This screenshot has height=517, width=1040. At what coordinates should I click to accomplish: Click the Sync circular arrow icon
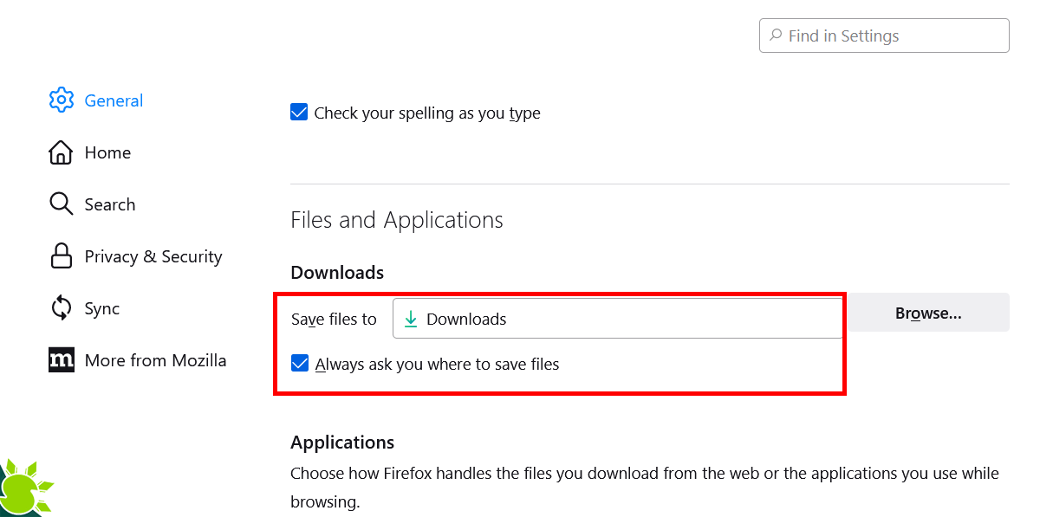[62, 308]
